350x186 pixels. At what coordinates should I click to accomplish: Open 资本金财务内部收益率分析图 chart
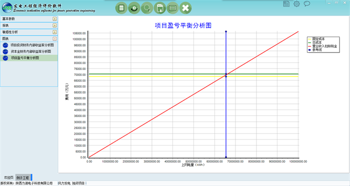tap(29, 51)
